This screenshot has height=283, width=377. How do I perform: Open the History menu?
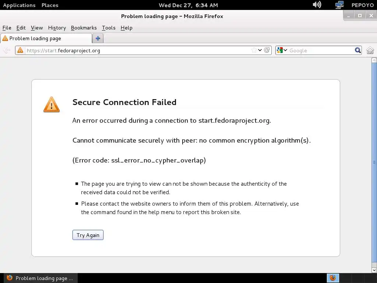(57, 28)
